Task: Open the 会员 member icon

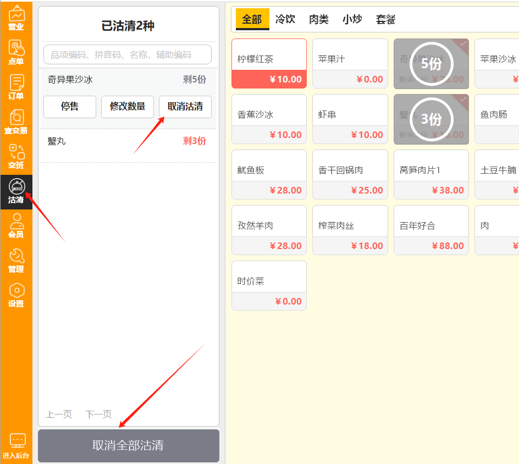Action: (x=16, y=226)
